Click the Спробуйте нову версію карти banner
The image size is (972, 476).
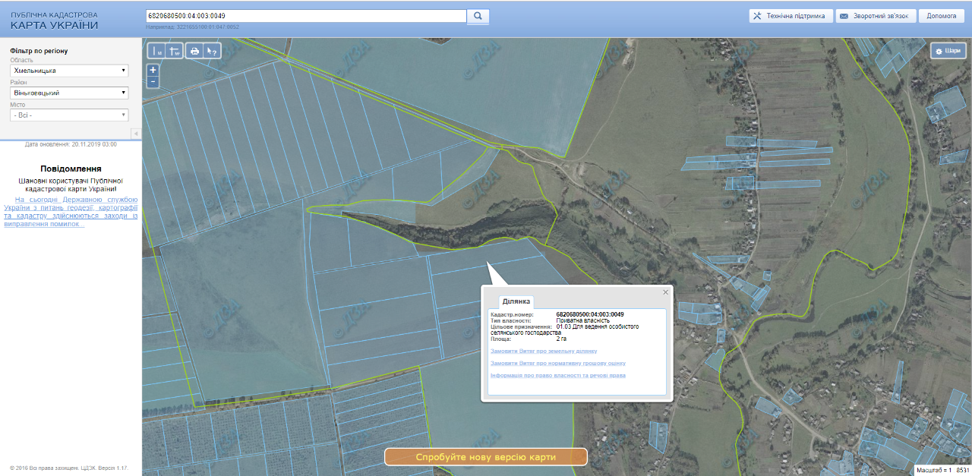486,457
